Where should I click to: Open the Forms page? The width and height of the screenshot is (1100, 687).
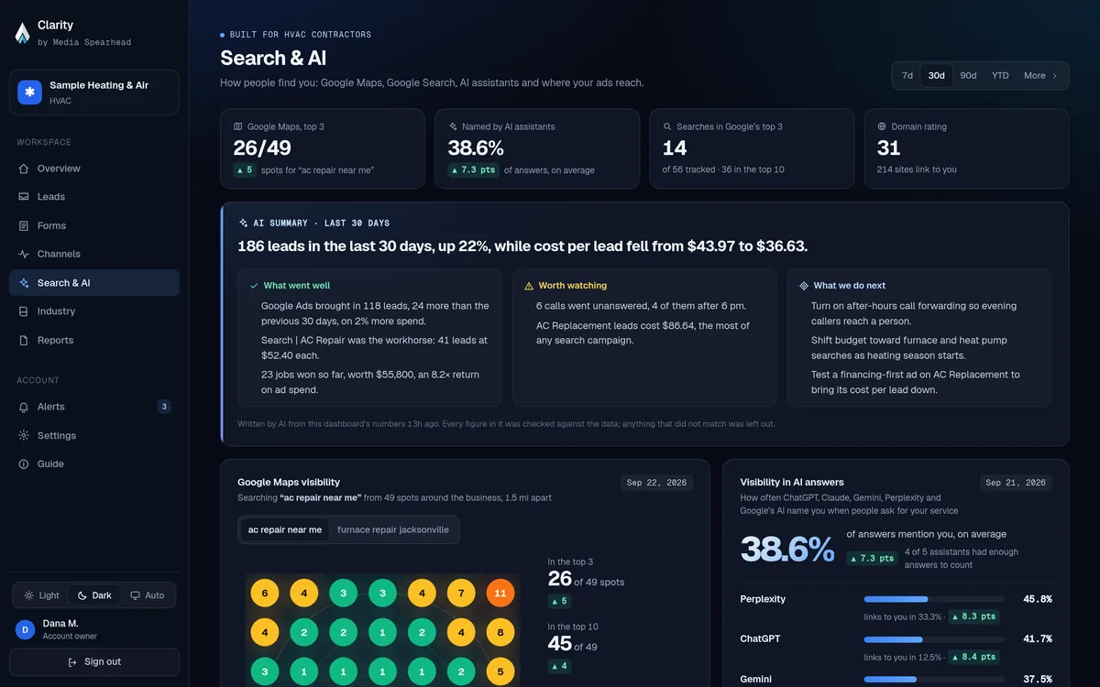pyautogui.click(x=94, y=225)
